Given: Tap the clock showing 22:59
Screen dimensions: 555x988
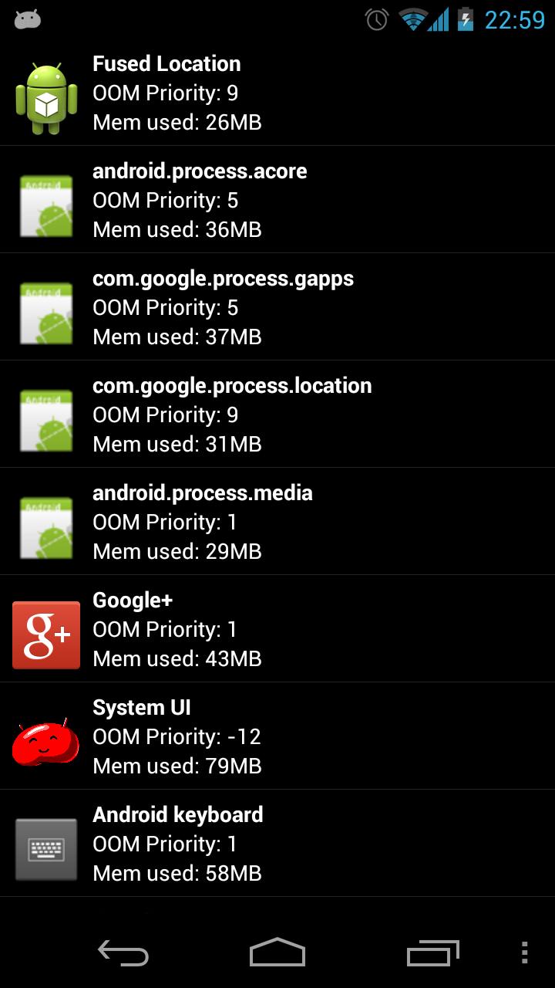Looking at the screenshot, I should point(514,19).
